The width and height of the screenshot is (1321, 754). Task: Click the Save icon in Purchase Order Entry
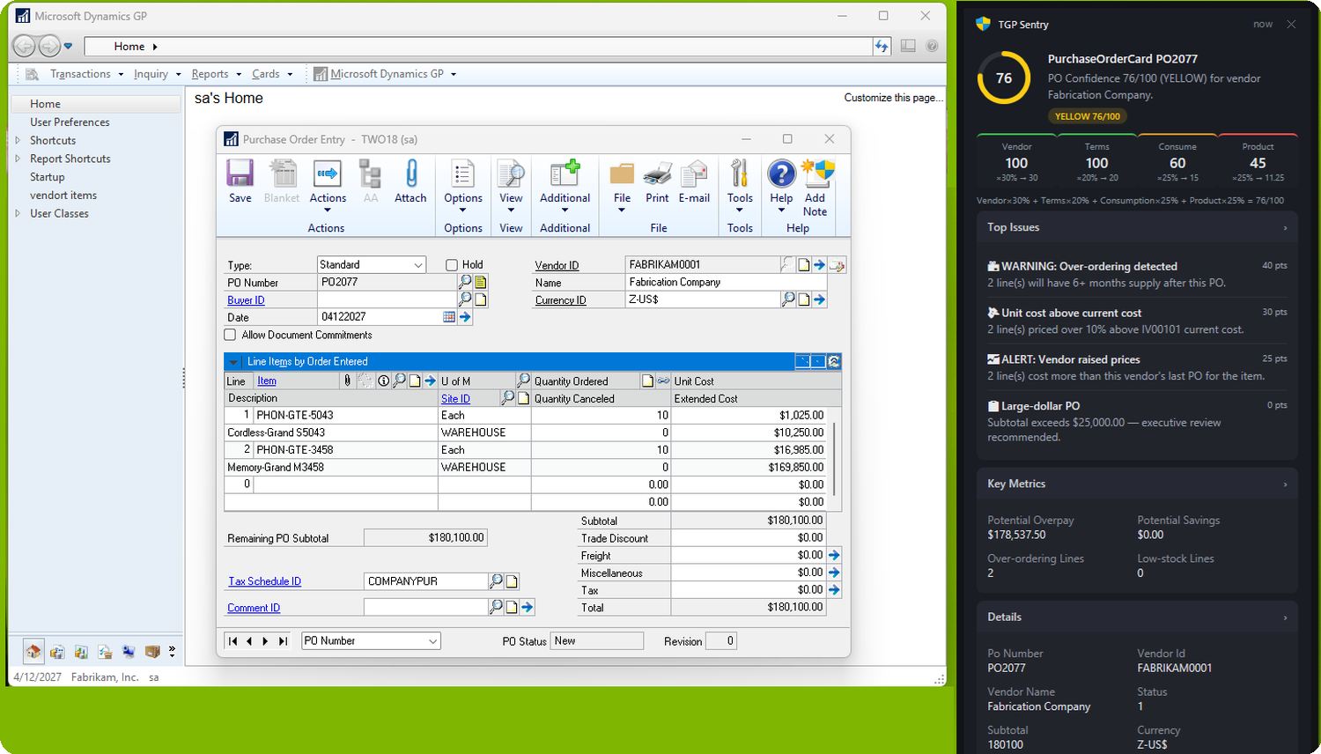pyautogui.click(x=240, y=174)
